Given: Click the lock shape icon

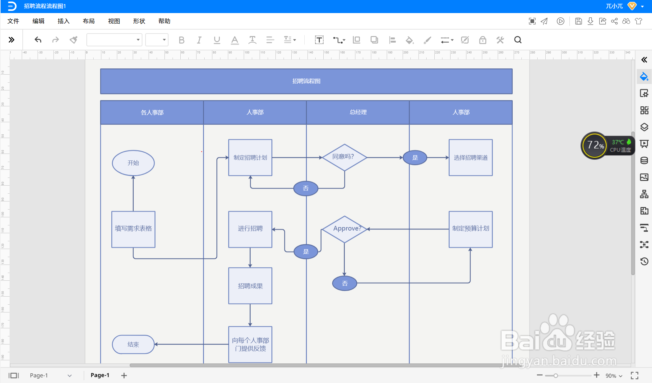Looking at the screenshot, I should pos(483,40).
